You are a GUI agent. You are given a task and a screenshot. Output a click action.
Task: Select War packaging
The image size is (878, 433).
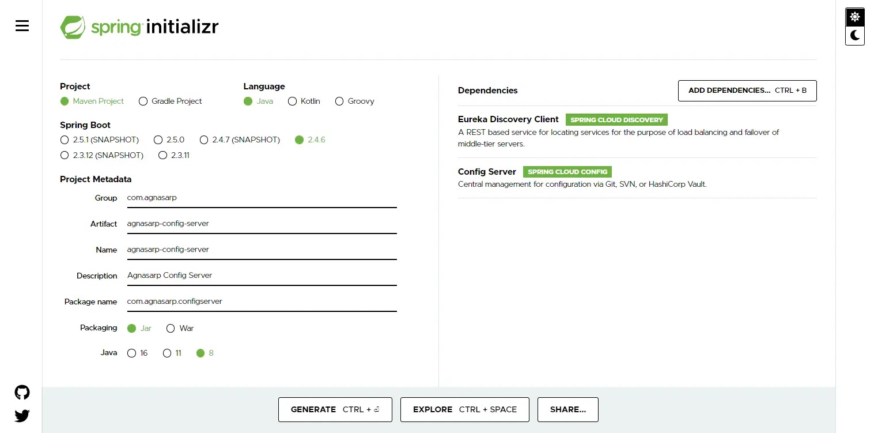180,328
